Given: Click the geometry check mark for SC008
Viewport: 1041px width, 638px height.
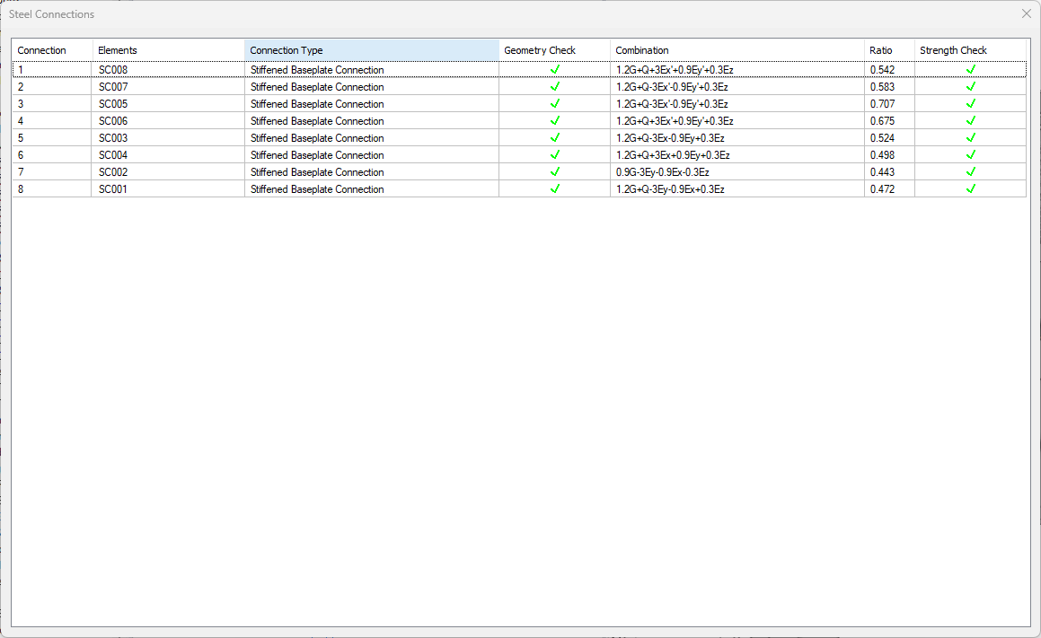Looking at the screenshot, I should [x=555, y=69].
